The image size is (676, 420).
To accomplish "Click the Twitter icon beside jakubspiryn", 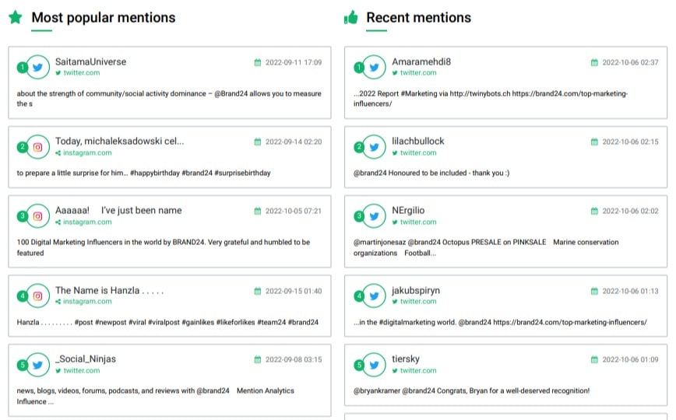I will tap(375, 296).
